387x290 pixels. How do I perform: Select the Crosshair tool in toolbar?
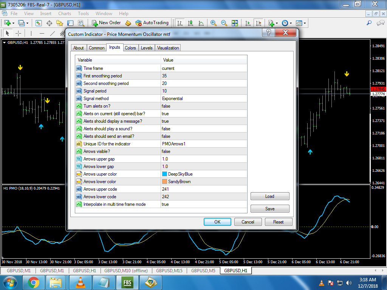tap(18, 33)
